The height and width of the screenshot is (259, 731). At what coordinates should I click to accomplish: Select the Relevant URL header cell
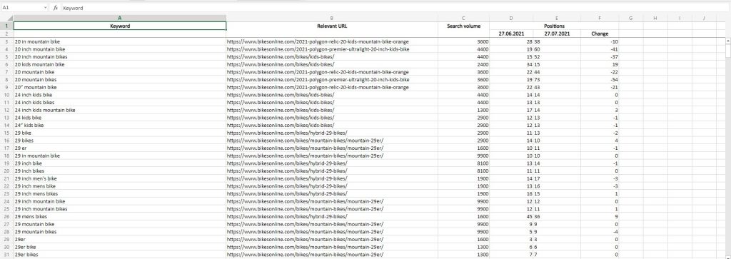[331, 26]
